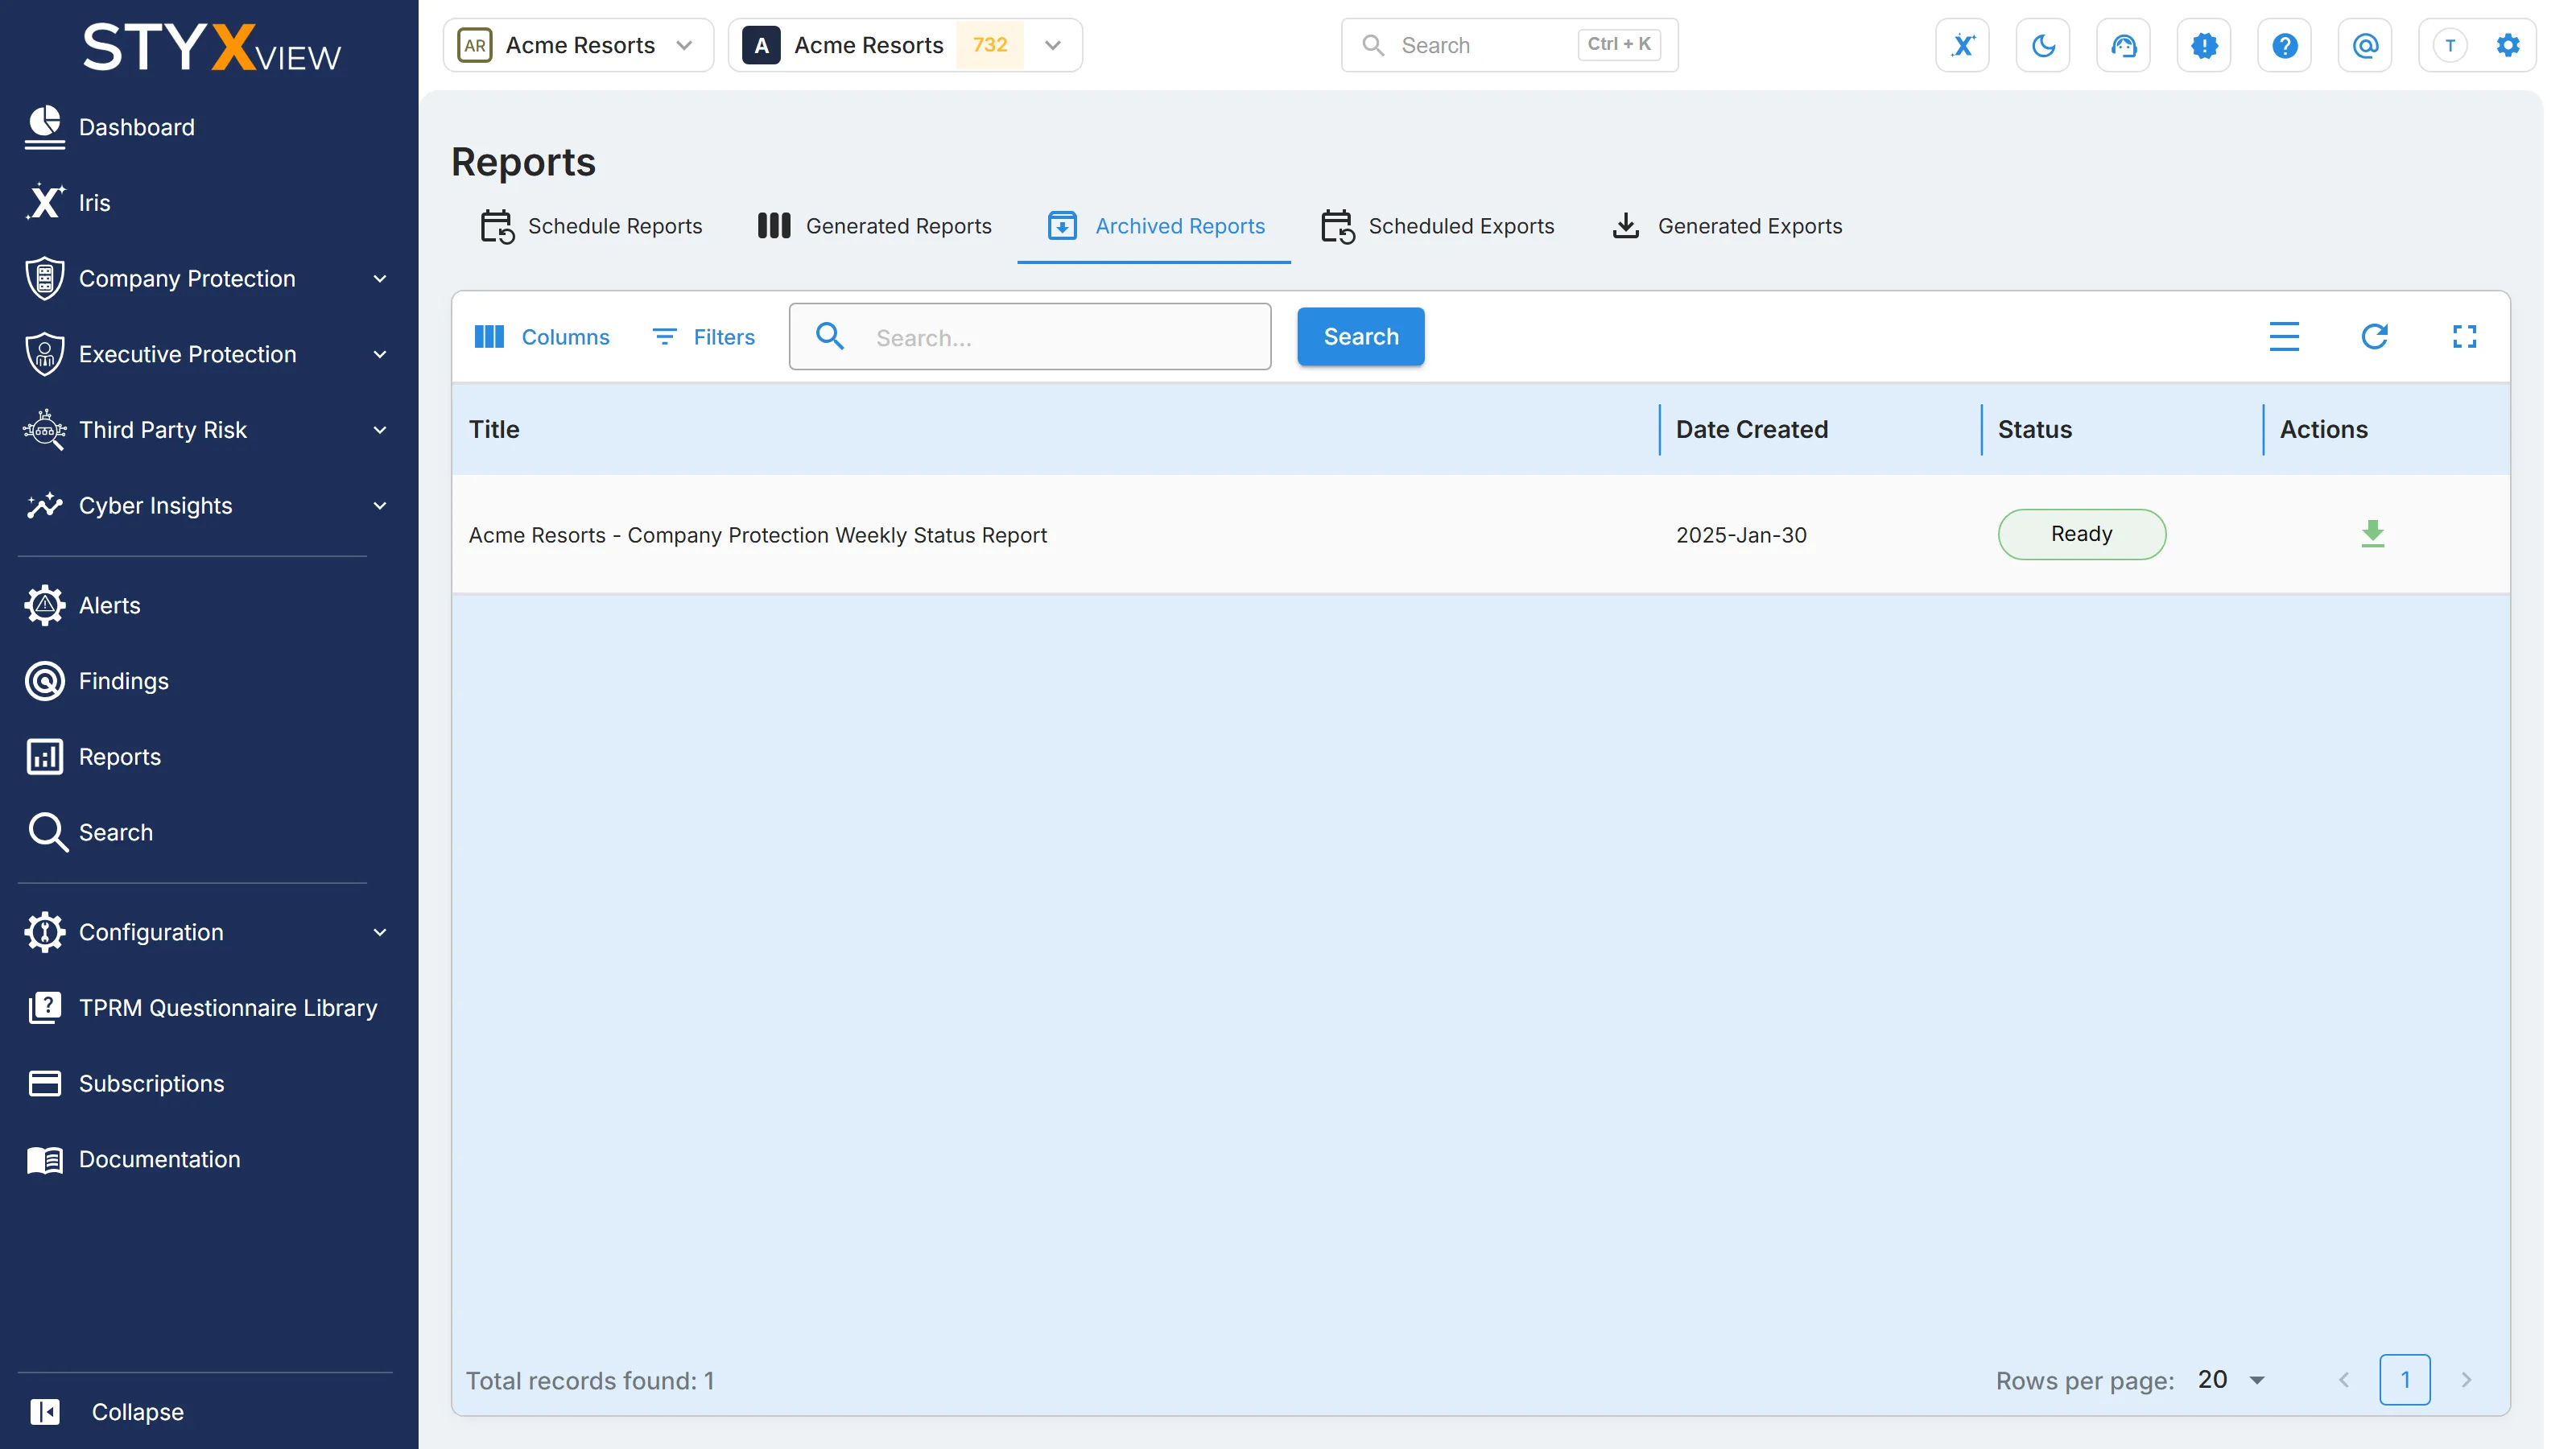
Task: Expand Company Protection menu
Action: [205, 279]
